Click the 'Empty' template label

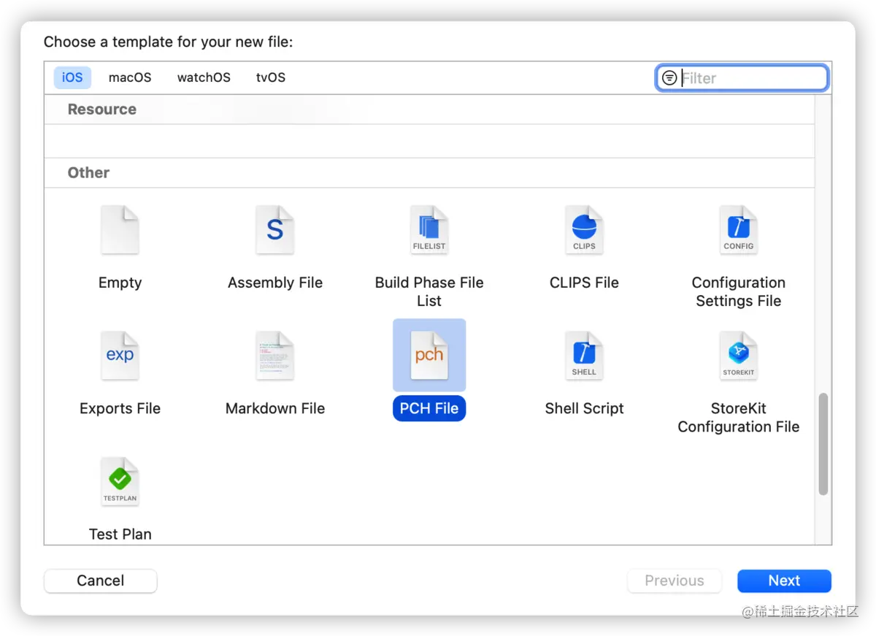(120, 283)
